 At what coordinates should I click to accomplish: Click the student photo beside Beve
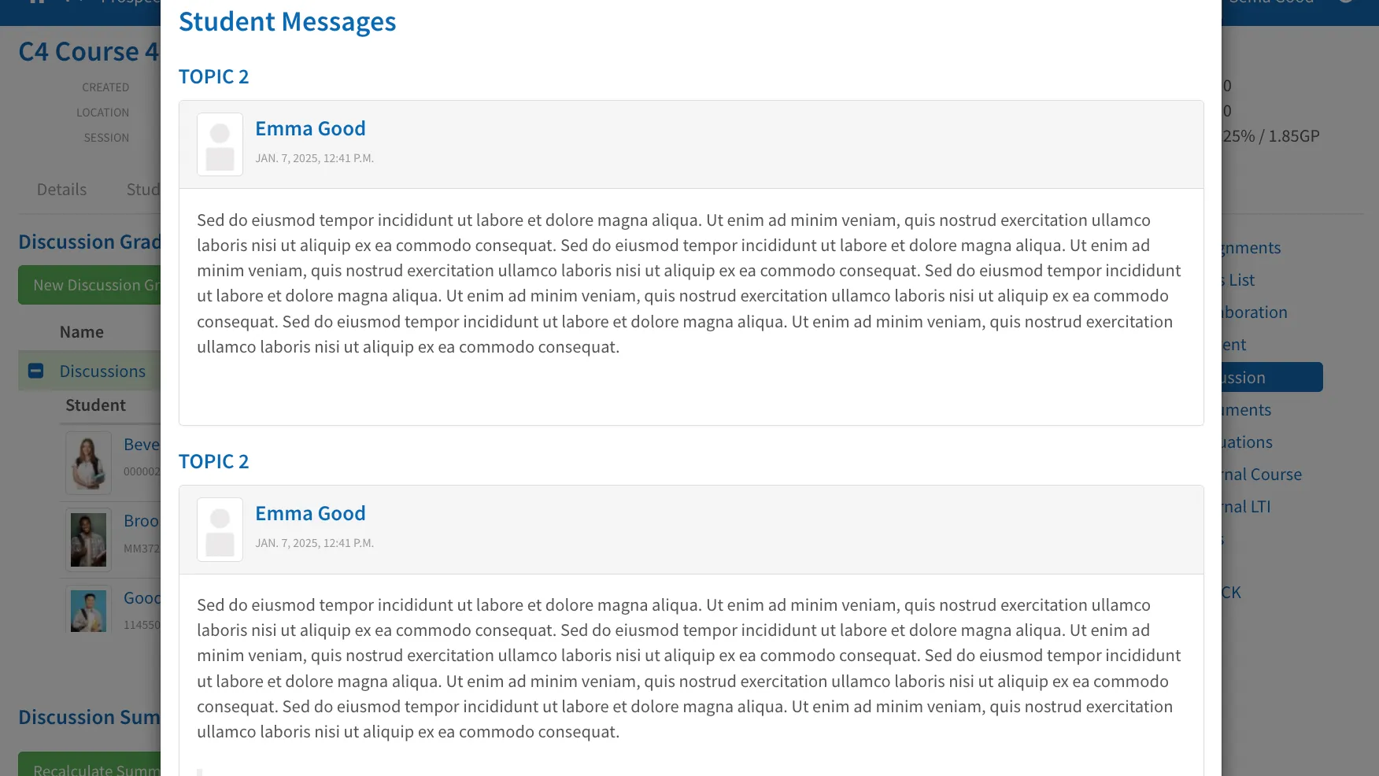[x=88, y=463]
